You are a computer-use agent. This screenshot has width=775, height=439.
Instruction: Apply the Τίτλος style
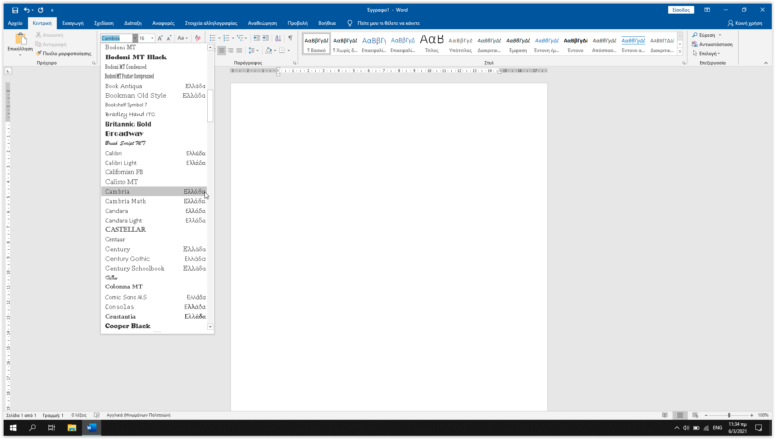click(432, 43)
